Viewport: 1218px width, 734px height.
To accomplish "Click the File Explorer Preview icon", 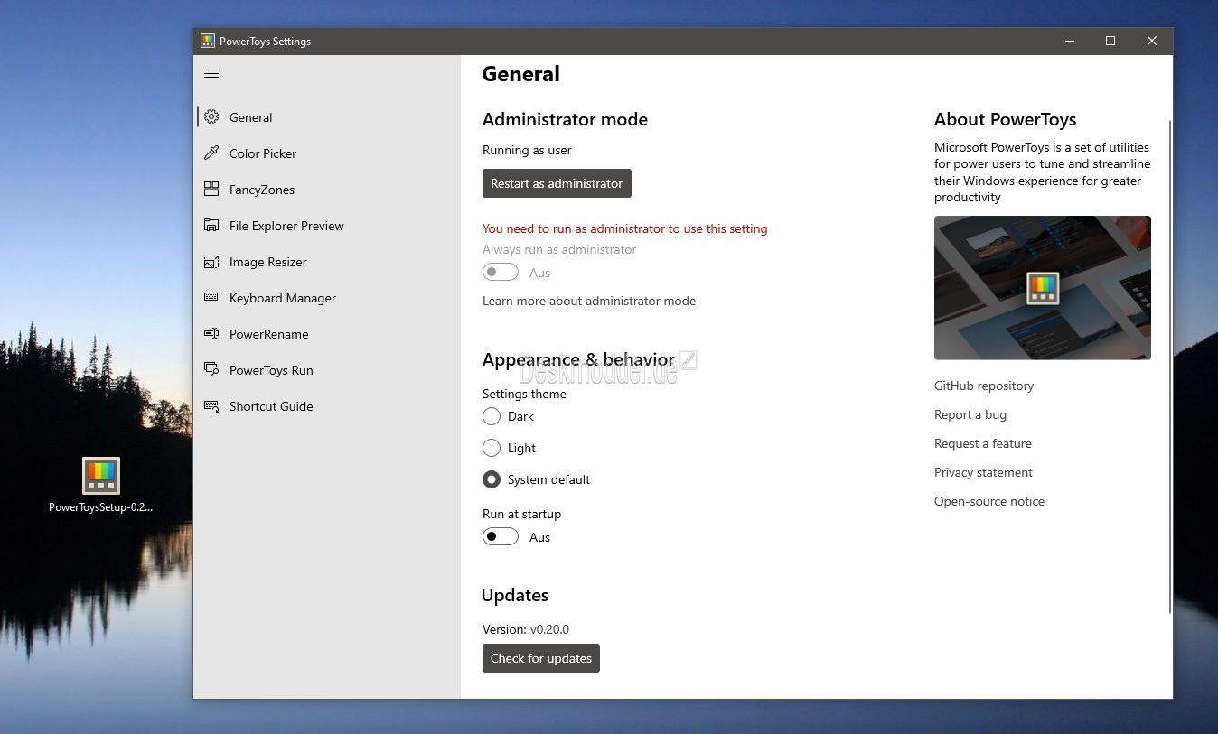I will [211, 225].
